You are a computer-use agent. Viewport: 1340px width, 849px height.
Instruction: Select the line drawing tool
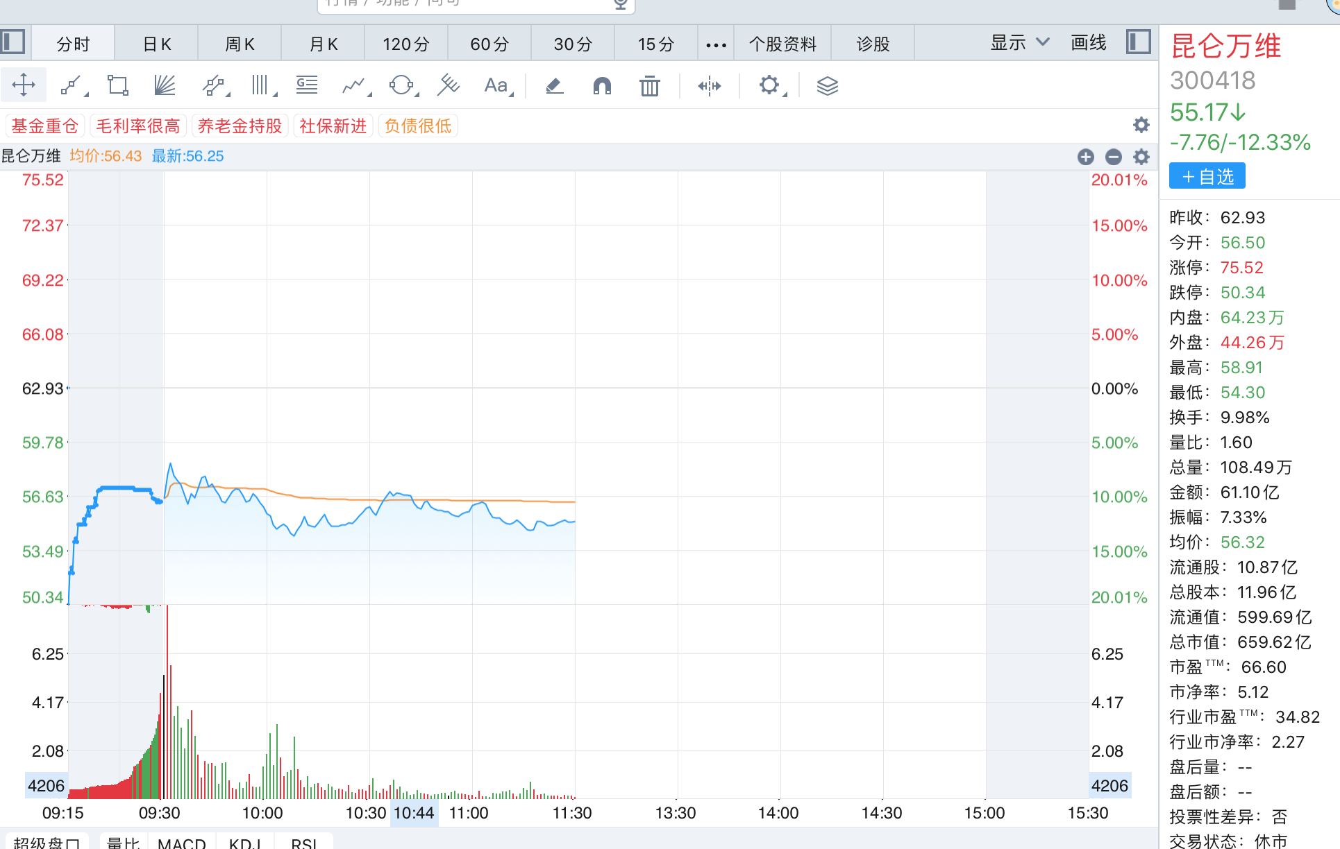70,86
